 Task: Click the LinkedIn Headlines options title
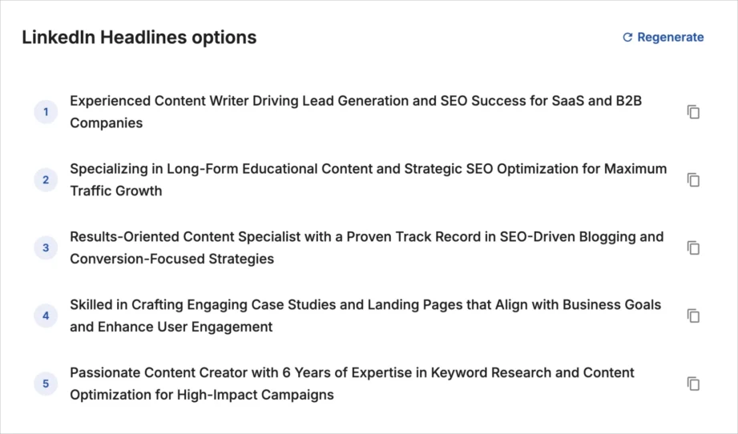pyautogui.click(x=139, y=38)
